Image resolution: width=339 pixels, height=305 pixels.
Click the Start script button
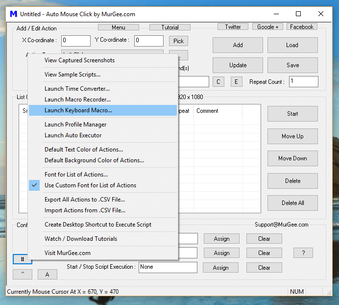point(292,114)
